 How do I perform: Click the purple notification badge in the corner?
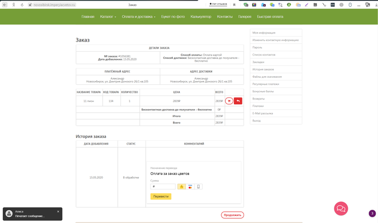(372, 213)
